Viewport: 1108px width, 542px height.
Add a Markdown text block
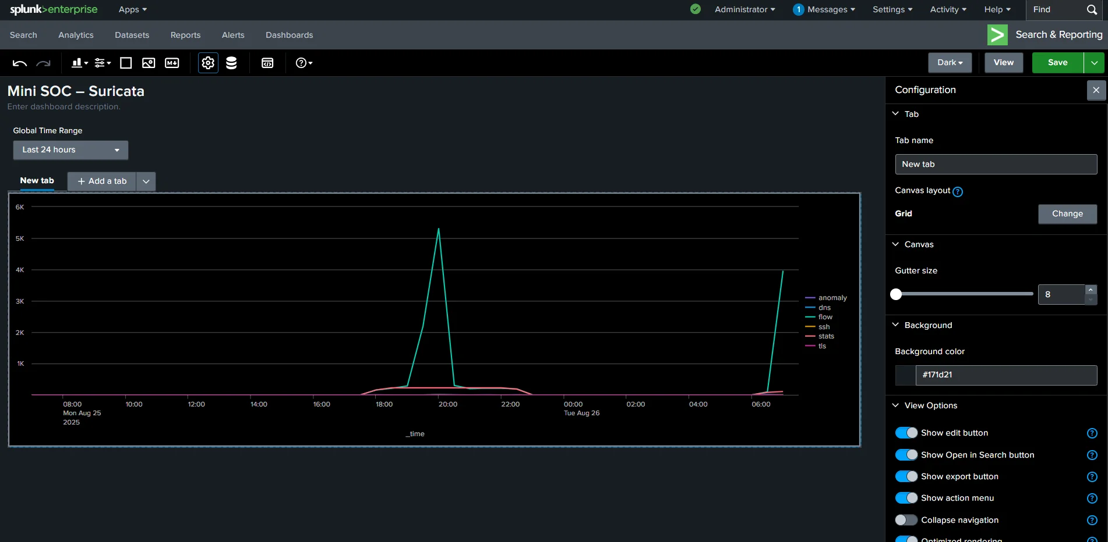click(x=172, y=63)
